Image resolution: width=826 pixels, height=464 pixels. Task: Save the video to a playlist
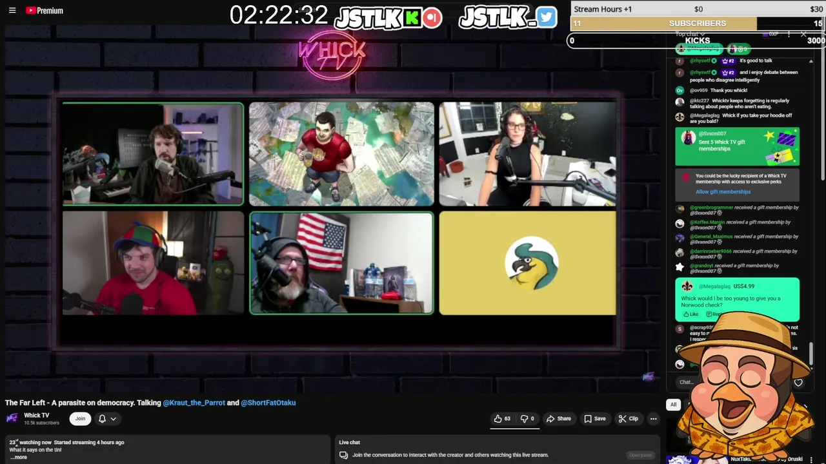594,418
